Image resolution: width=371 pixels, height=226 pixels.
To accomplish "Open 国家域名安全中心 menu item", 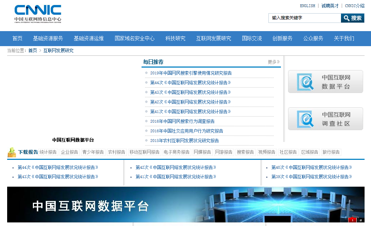I will coord(134,38).
